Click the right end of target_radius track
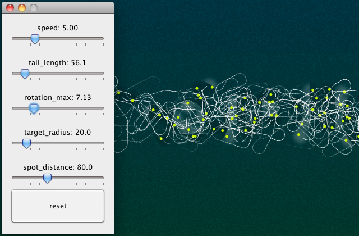Viewport: 359px width, 236px height. [x=103, y=143]
